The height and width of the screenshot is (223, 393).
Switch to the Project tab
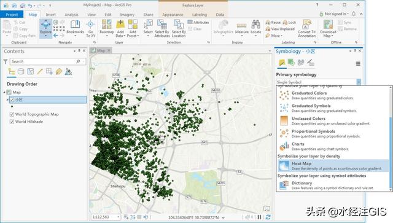tap(12, 15)
